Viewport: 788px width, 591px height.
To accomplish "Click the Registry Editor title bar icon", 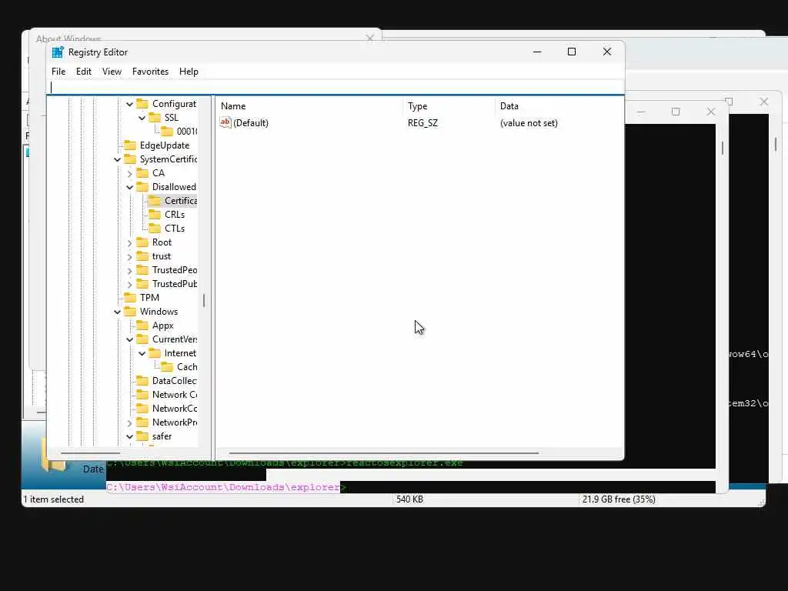I will click(x=58, y=52).
